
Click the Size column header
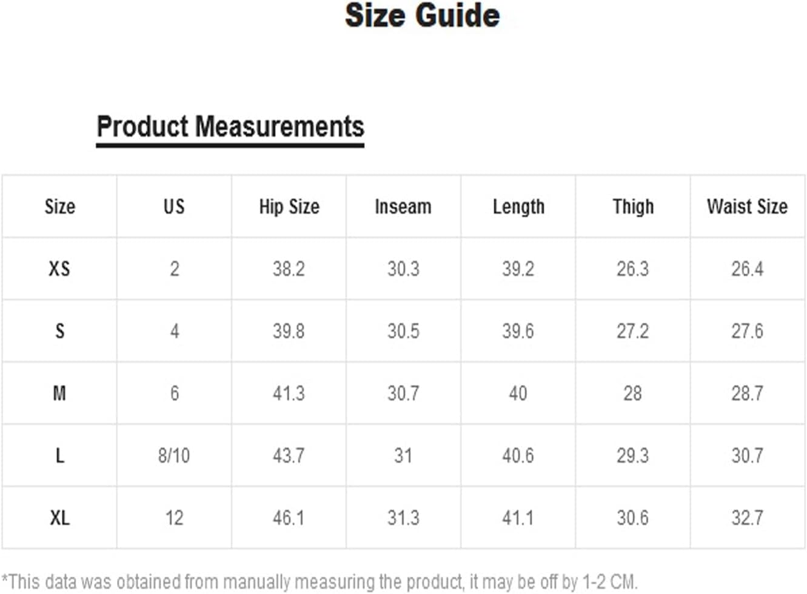click(x=59, y=207)
